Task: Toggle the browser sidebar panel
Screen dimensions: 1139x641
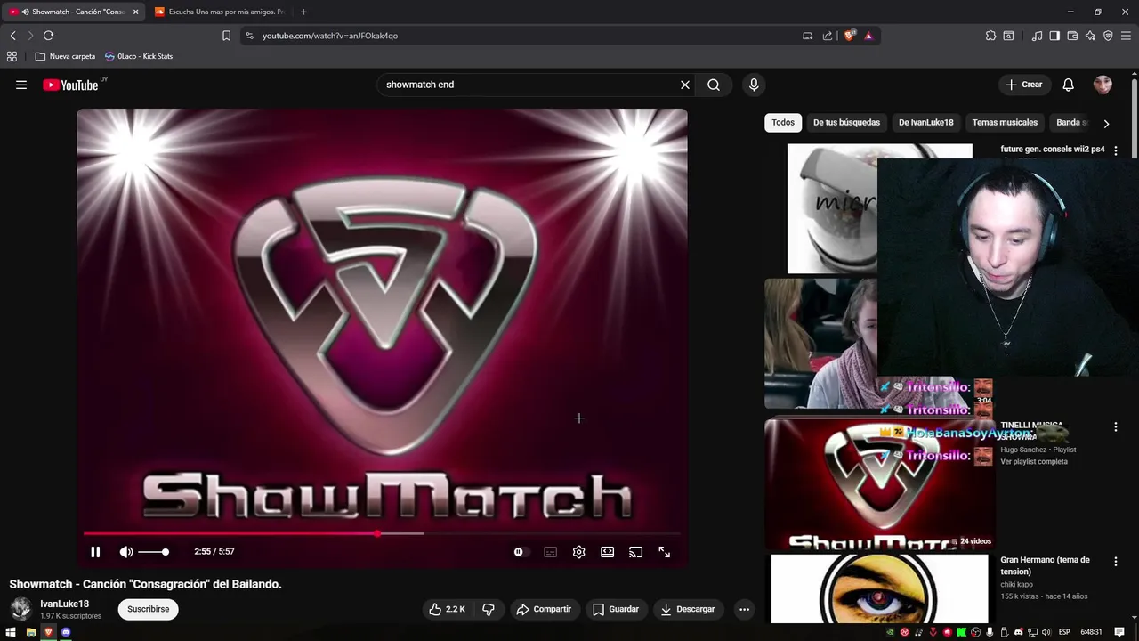Action: (1054, 36)
